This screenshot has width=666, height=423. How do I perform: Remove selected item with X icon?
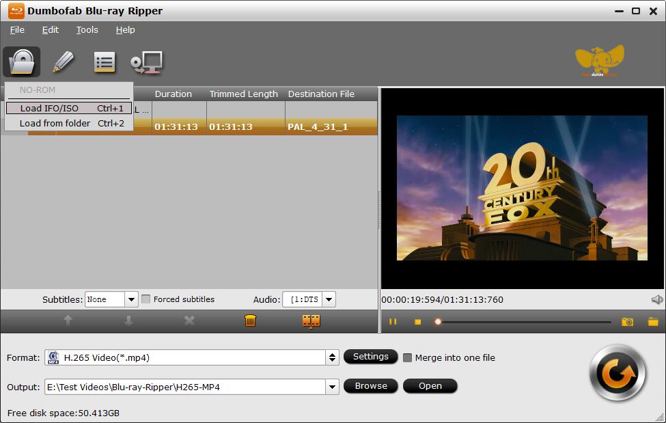point(189,320)
